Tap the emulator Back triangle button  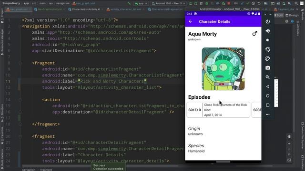pos(268,86)
